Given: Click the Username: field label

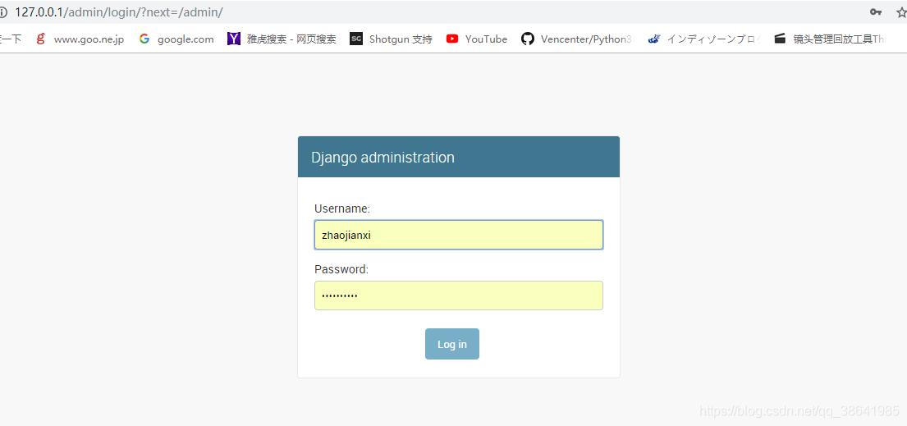Looking at the screenshot, I should (341, 208).
